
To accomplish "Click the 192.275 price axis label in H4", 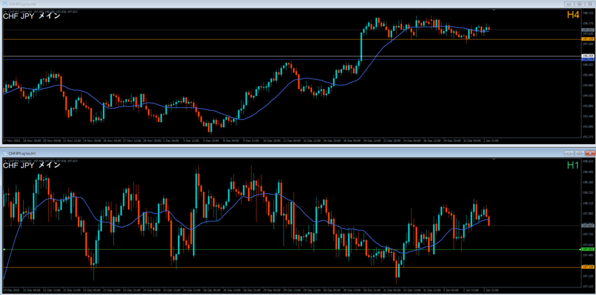I will click(588, 137).
